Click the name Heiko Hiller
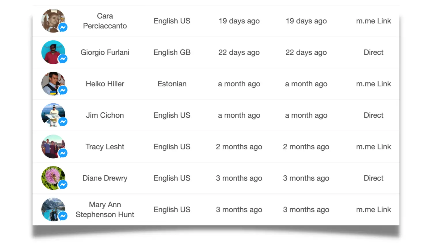This screenshot has width=432, height=243. 105,84
